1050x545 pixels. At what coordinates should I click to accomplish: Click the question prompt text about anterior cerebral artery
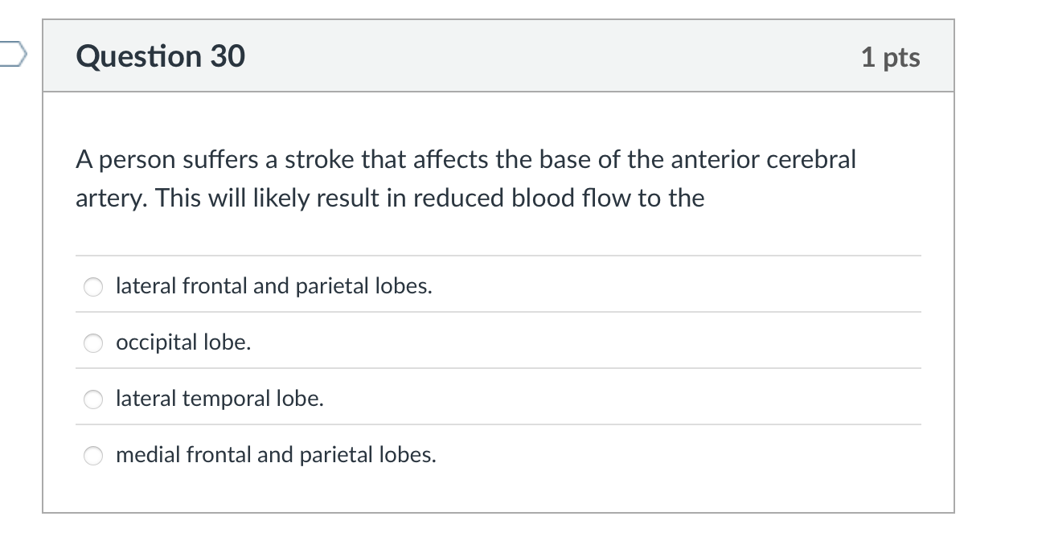click(x=465, y=178)
